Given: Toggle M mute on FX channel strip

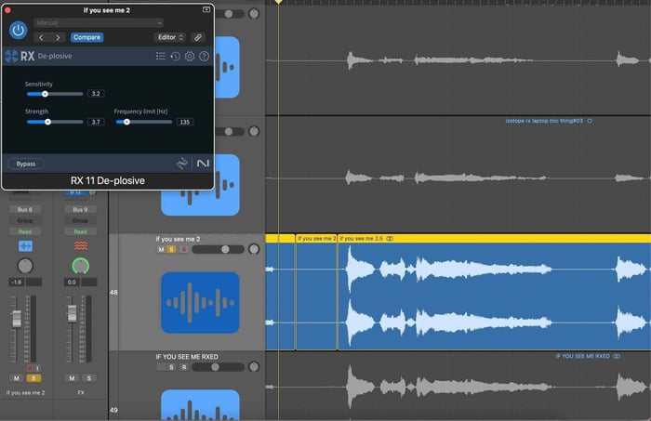Looking at the screenshot, I should click(72, 378).
